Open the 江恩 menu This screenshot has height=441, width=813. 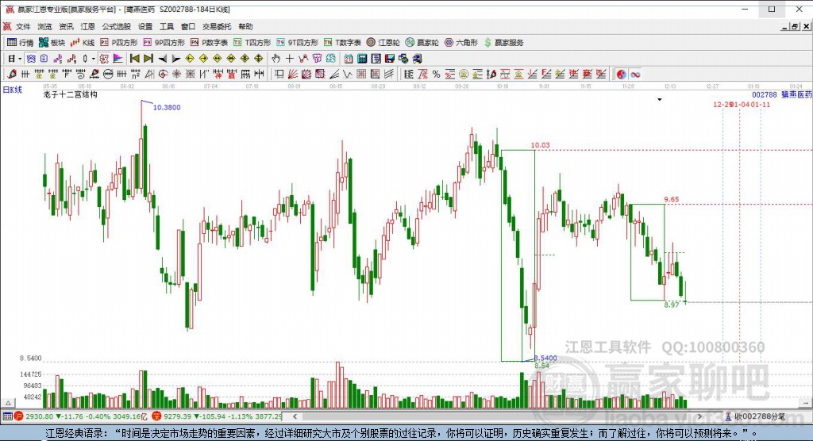[x=87, y=26]
